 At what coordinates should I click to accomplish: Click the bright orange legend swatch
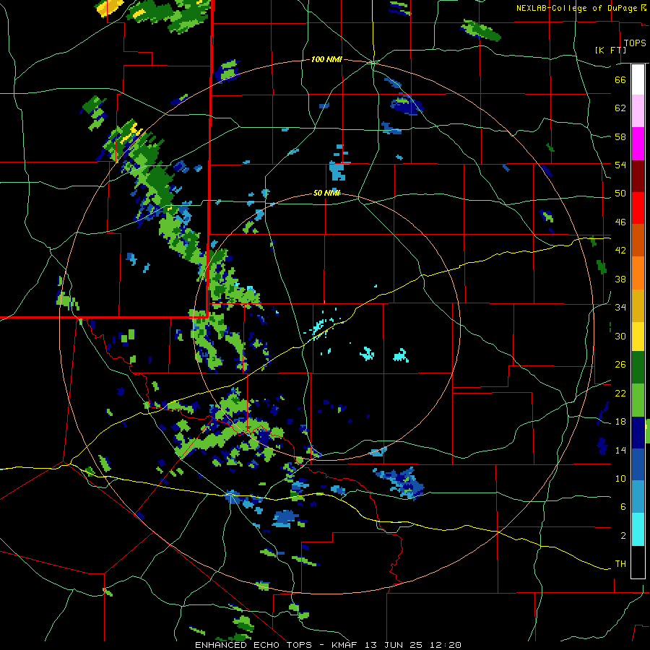638,273
